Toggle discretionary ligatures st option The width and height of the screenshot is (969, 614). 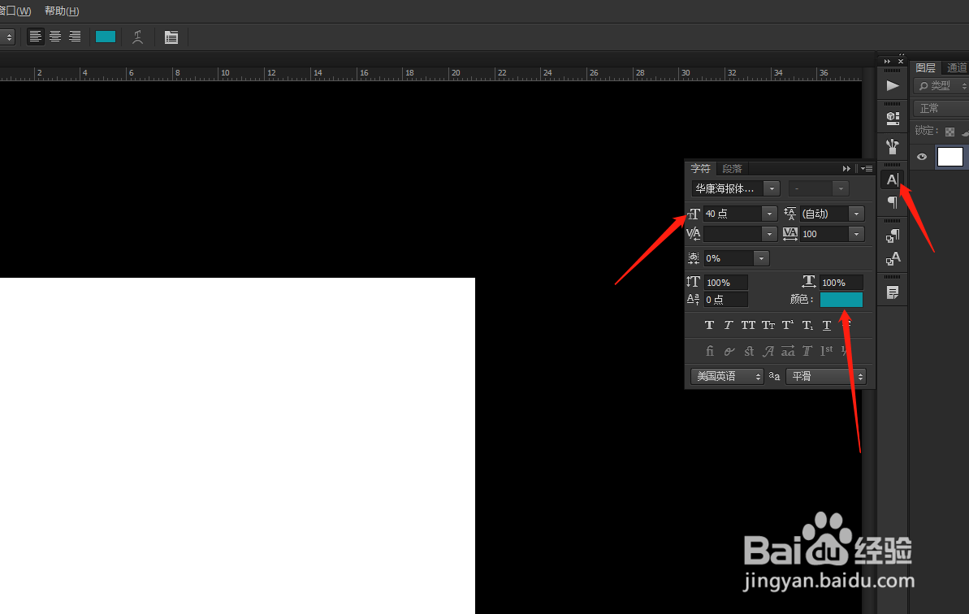[x=749, y=351]
